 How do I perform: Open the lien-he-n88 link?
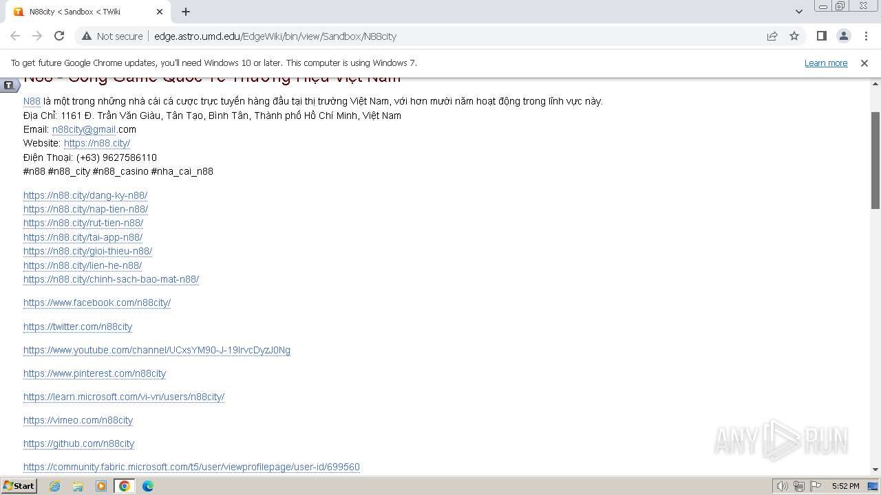83,265
